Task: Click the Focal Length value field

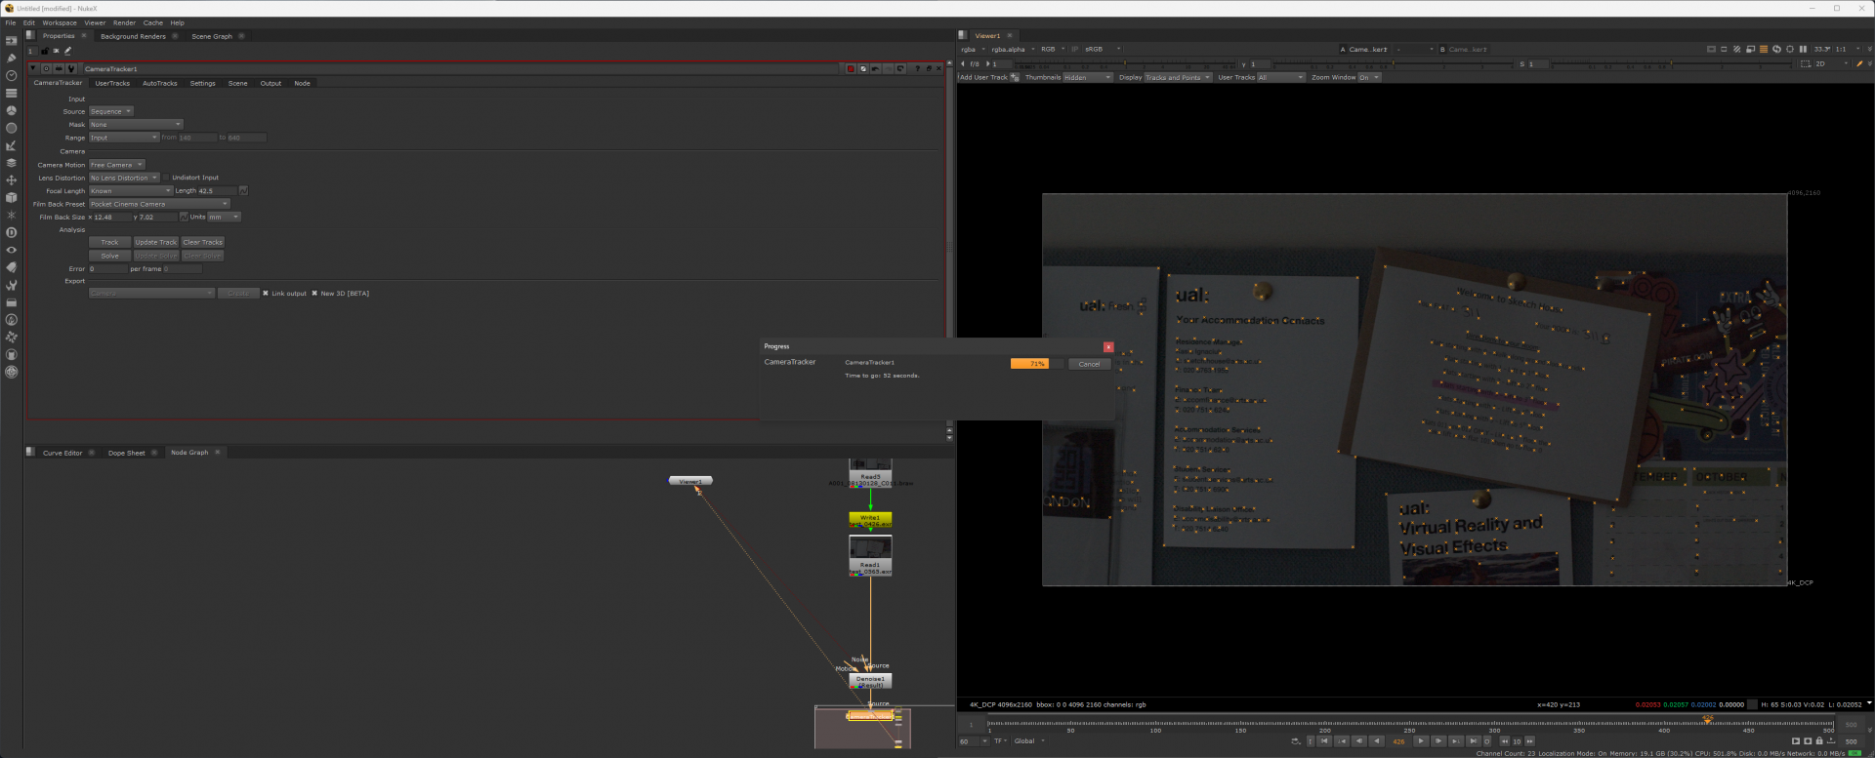Action: click(x=217, y=191)
